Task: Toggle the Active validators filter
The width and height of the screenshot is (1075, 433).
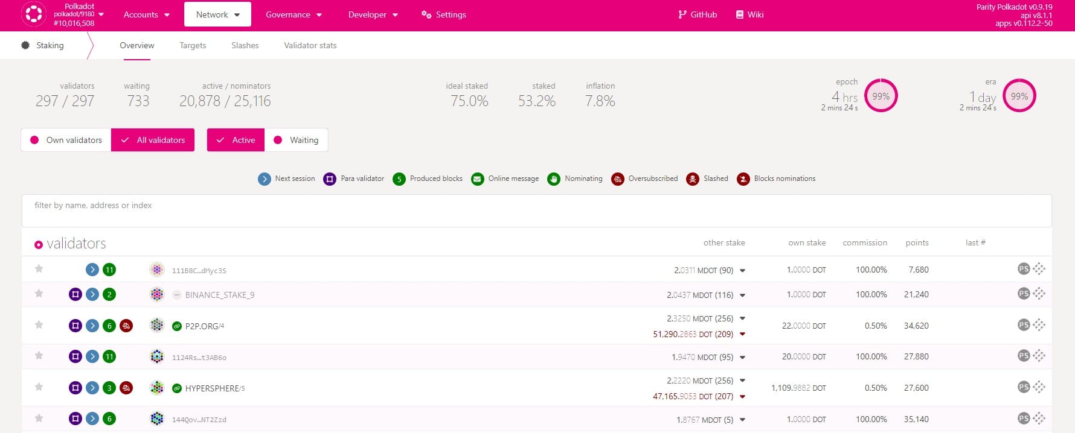Action: tap(236, 140)
